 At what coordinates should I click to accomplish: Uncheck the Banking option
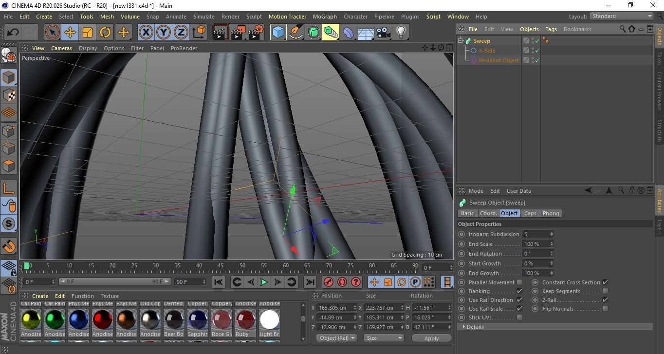pos(519,291)
